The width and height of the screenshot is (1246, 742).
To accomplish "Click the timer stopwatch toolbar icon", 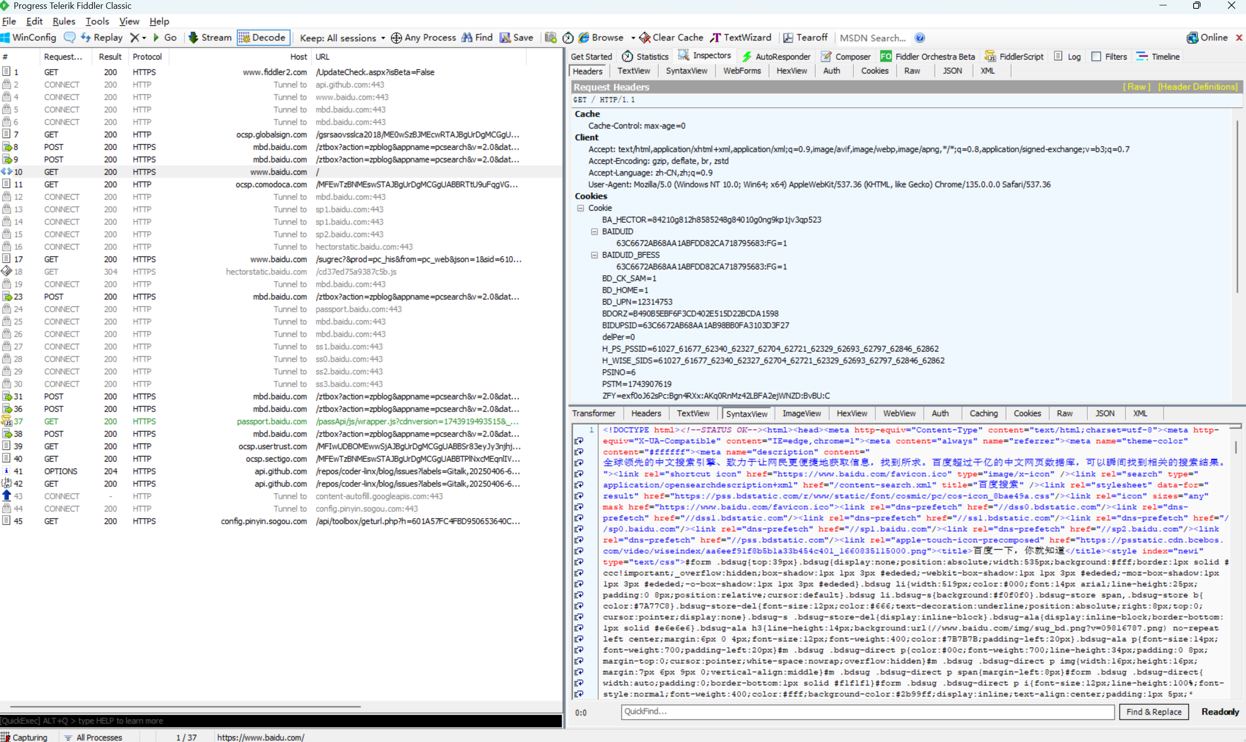I will point(568,38).
